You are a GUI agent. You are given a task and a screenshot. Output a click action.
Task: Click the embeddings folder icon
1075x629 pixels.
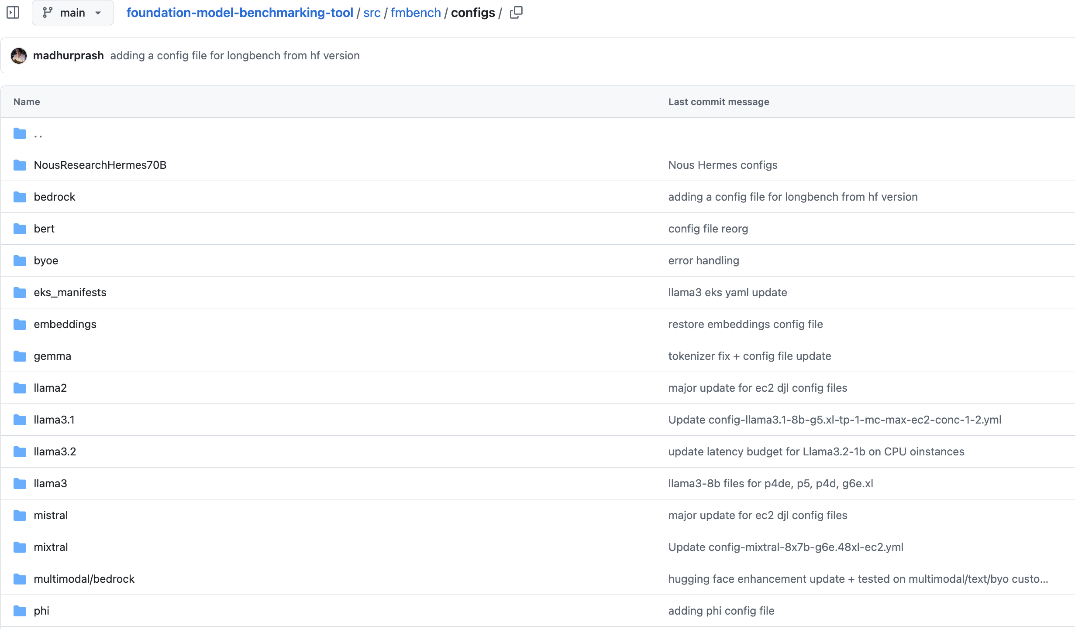pos(20,324)
